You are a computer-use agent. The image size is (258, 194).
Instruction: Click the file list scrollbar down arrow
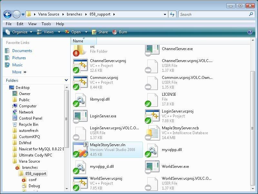click(x=253, y=189)
